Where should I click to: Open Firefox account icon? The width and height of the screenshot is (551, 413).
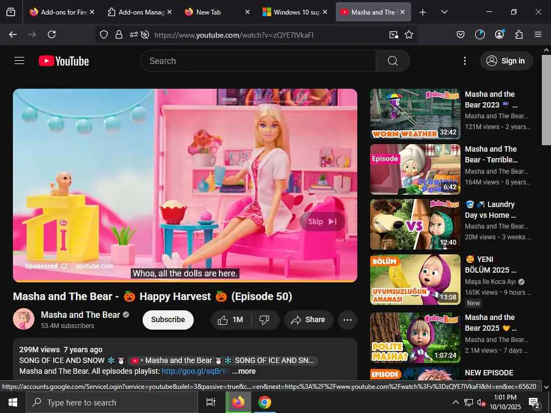tap(499, 34)
